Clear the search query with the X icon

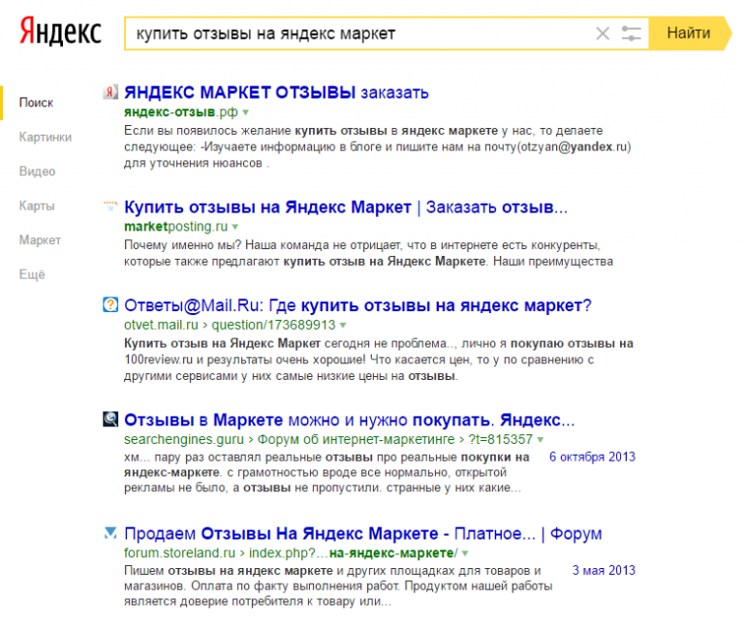click(603, 34)
